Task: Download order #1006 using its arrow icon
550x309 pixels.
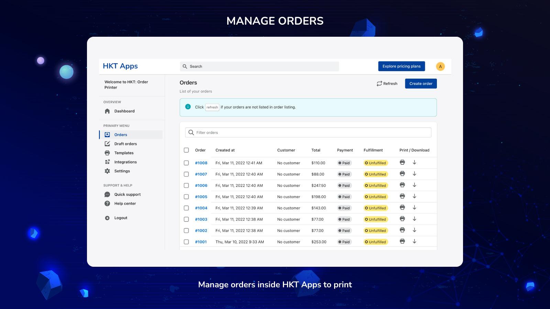Action: point(415,185)
